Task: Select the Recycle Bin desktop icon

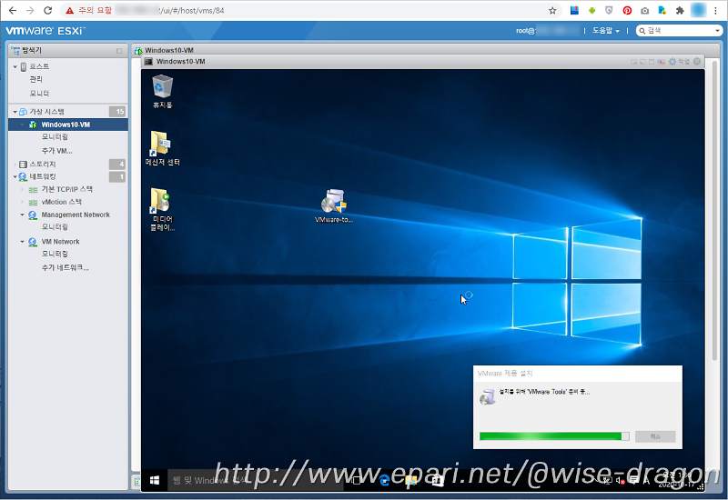Action: point(163,92)
